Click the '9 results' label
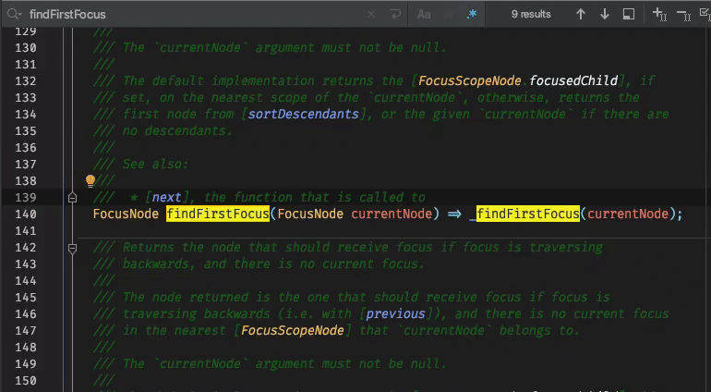 (x=531, y=15)
